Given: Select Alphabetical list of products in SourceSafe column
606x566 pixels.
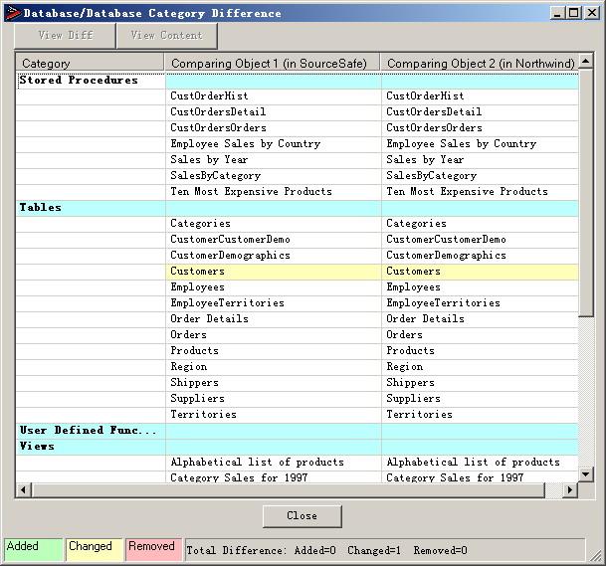Looking at the screenshot, I should (274, 463).
